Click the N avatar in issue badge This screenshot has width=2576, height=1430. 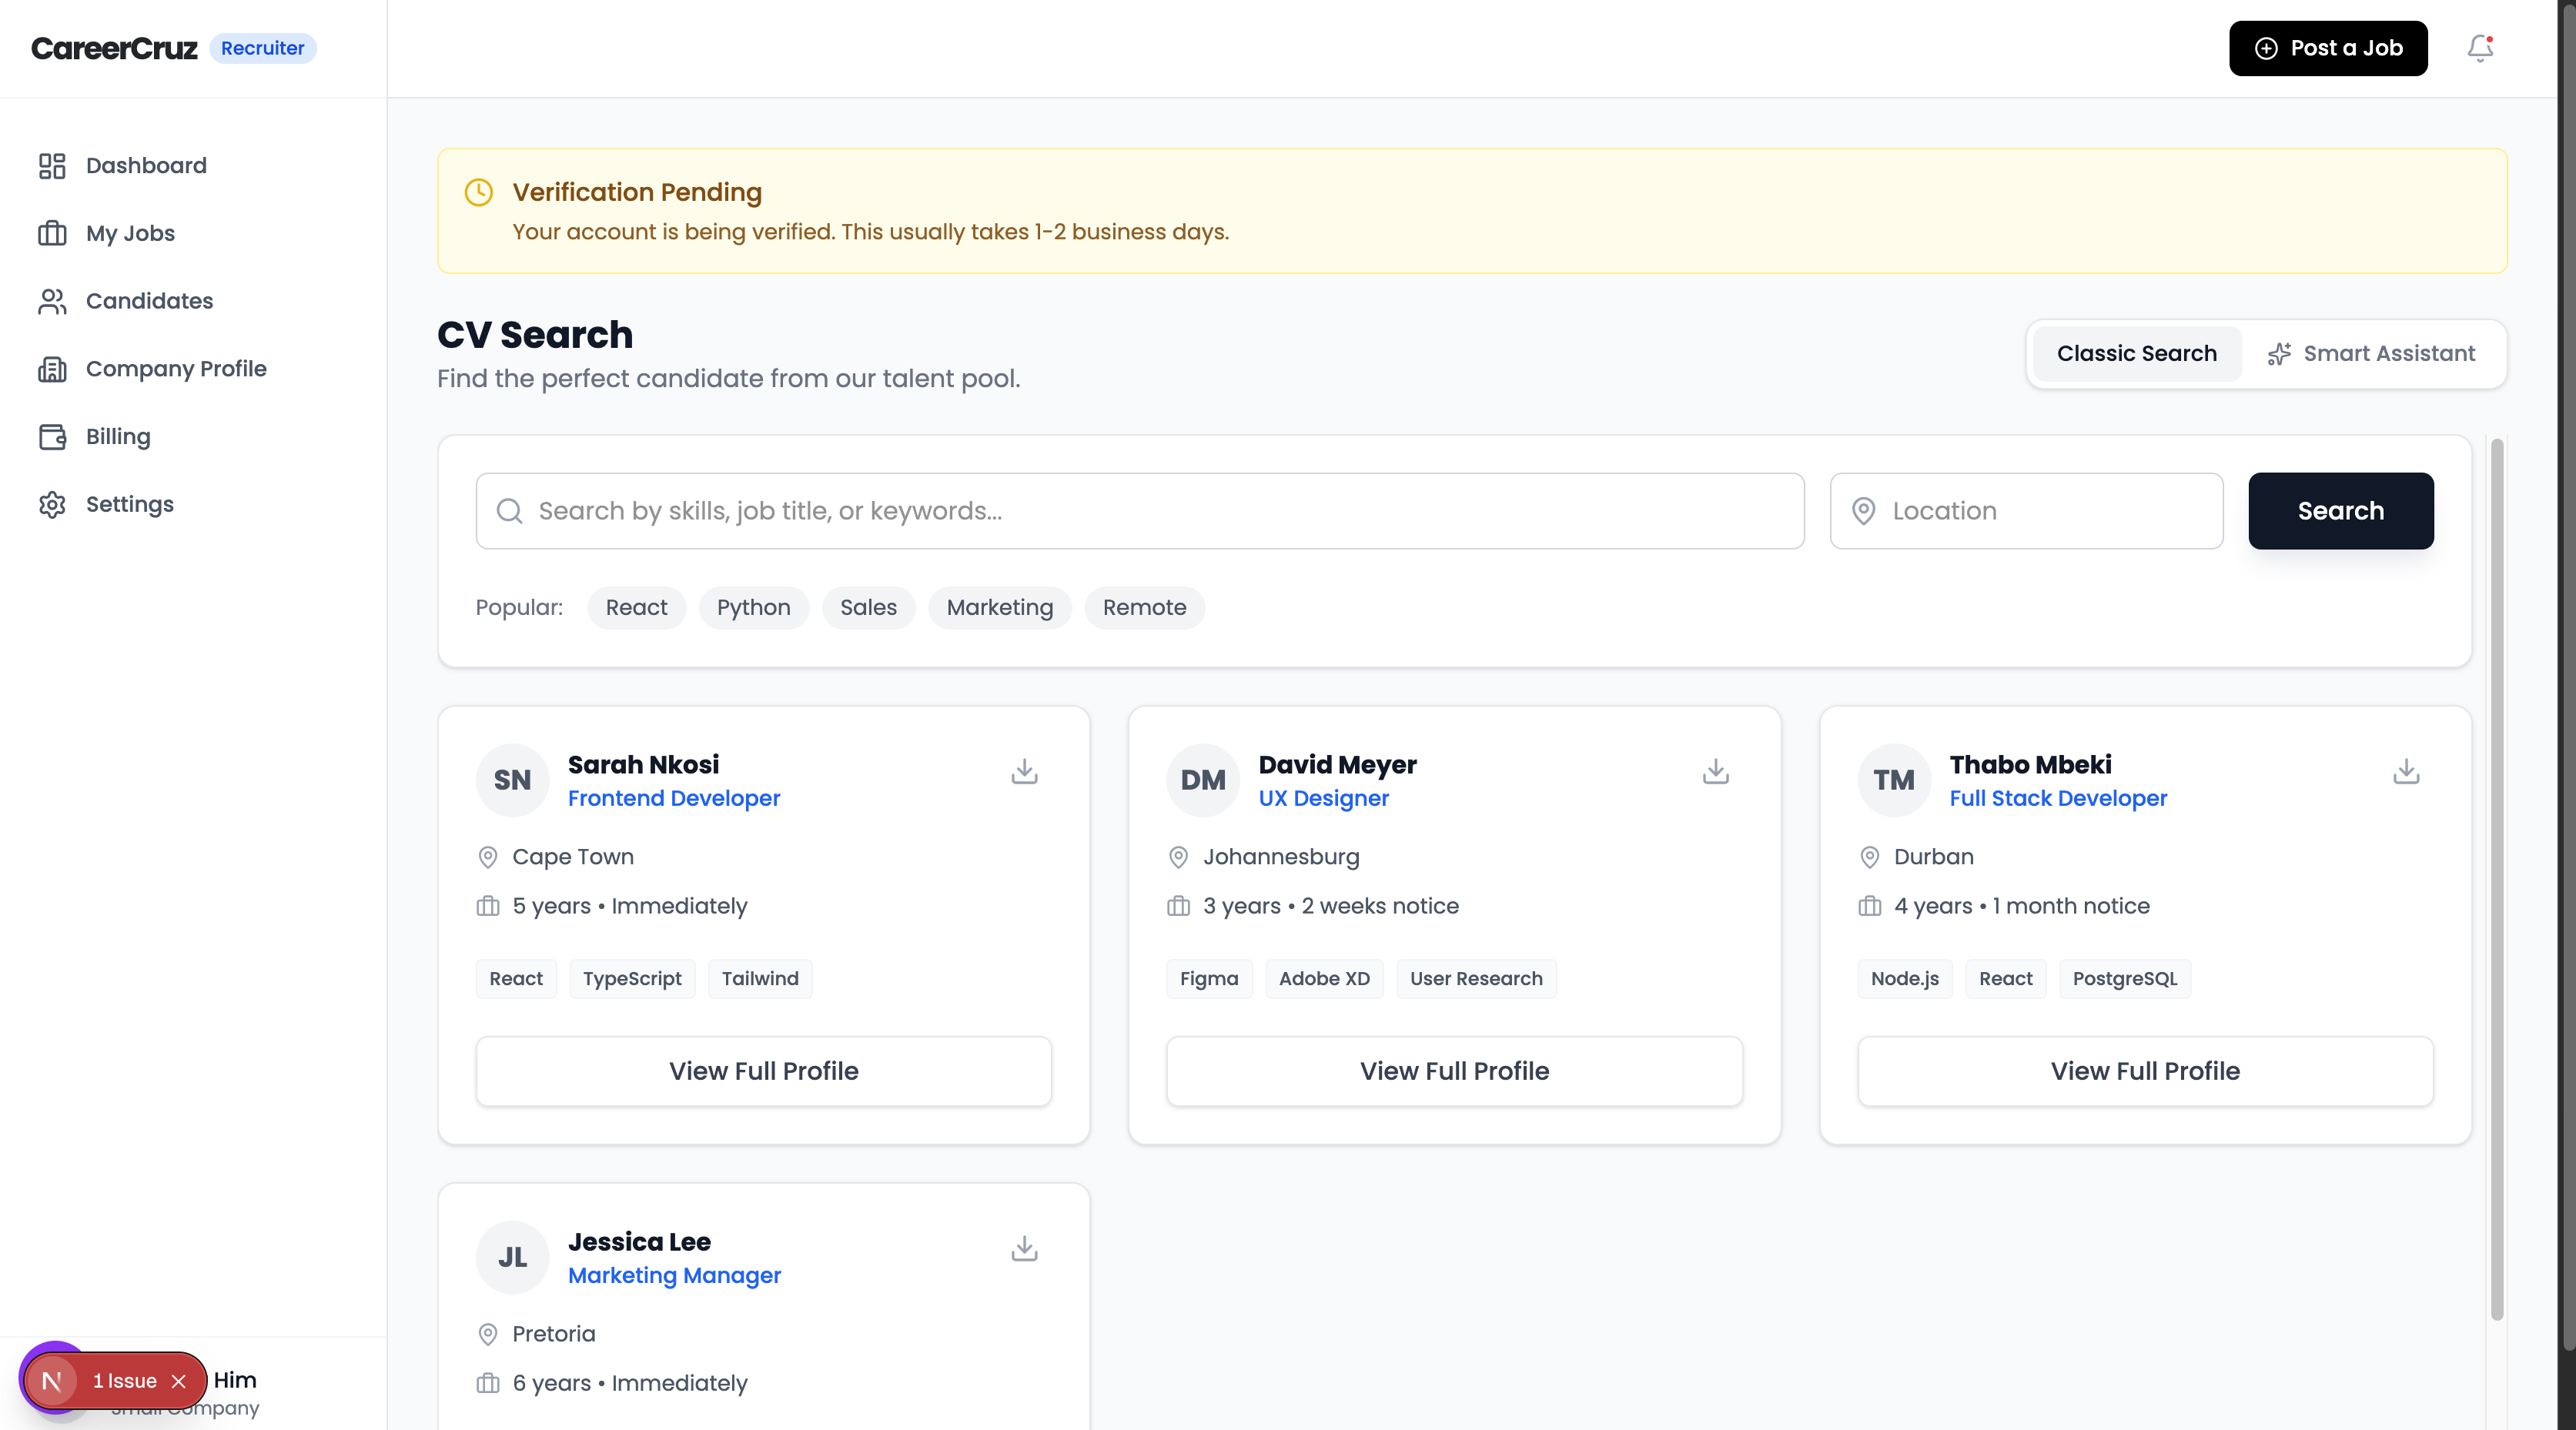(52, 1381)
